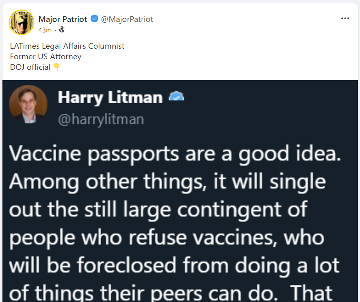Click the blue verified badge beside Major Patriot
The height and width of the screenshot is (302, 360).
(x=95, y=19)
